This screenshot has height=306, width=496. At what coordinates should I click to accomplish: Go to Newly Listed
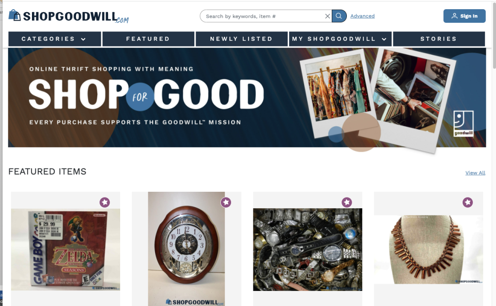[x=242, y=39]
